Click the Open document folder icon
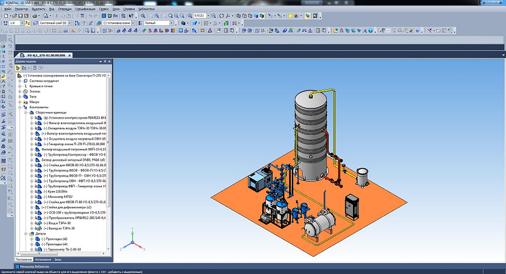This screenshot has width=506, height=274. (14, 16)
